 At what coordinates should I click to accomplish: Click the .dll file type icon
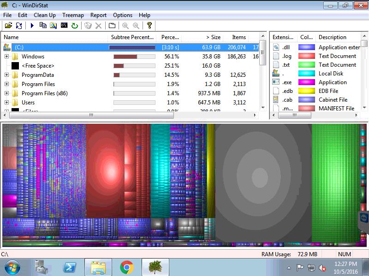276,47
